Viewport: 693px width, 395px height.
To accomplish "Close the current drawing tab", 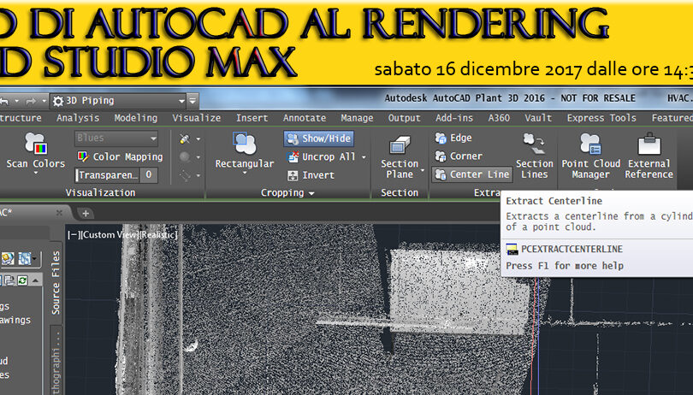I will coord(59,213).
